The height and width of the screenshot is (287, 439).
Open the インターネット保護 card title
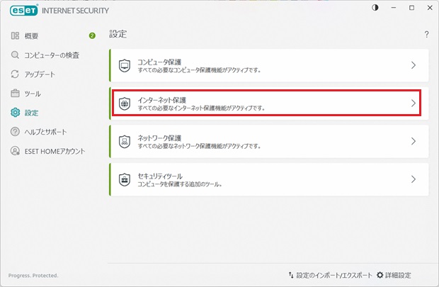coord(162,100)
